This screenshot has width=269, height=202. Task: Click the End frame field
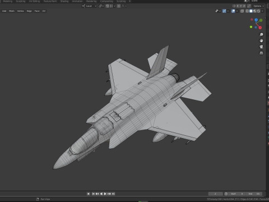point(254,194)
